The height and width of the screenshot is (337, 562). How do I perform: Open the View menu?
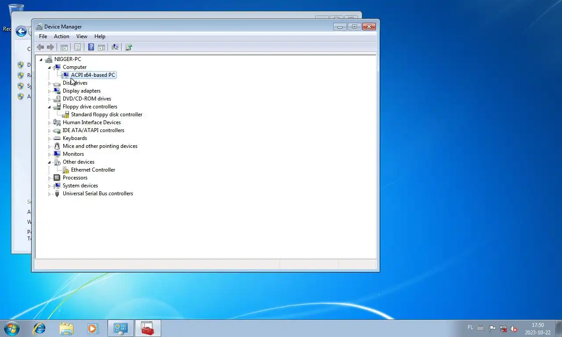click(82, 36)
